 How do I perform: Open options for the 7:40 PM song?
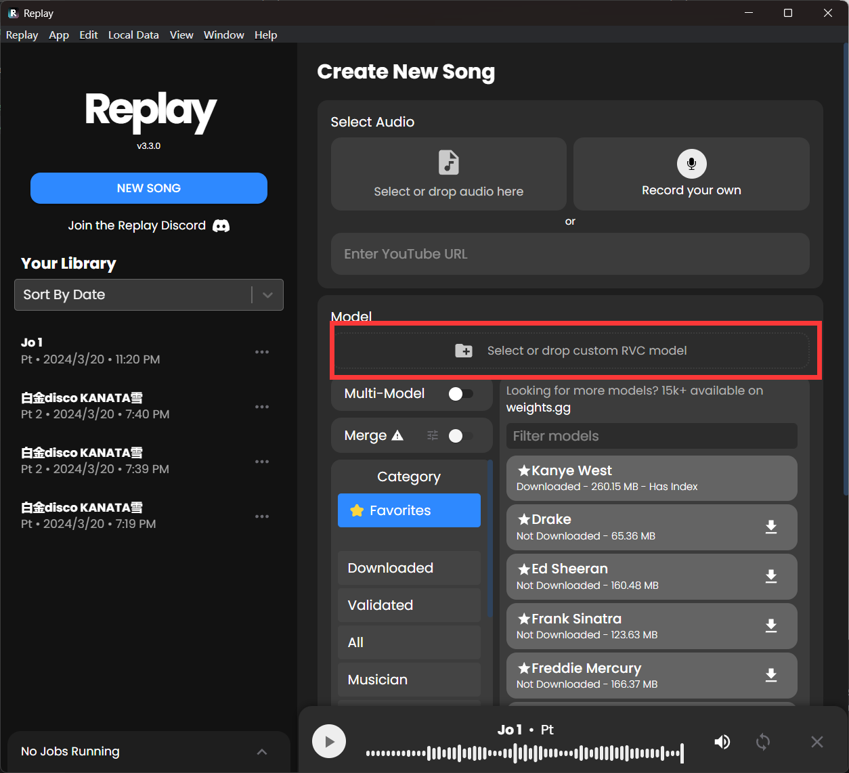262,407
